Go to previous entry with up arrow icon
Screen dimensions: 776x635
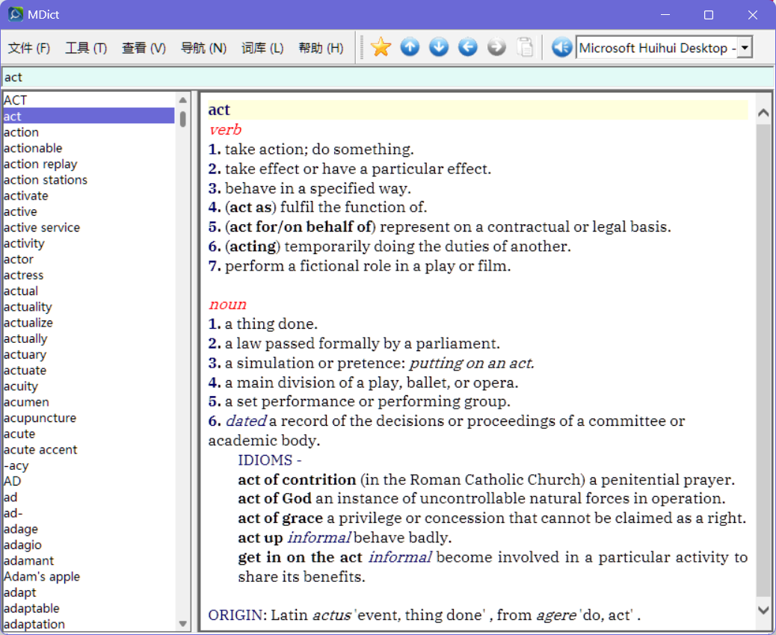pyautogui.click(x=410, y=48)
